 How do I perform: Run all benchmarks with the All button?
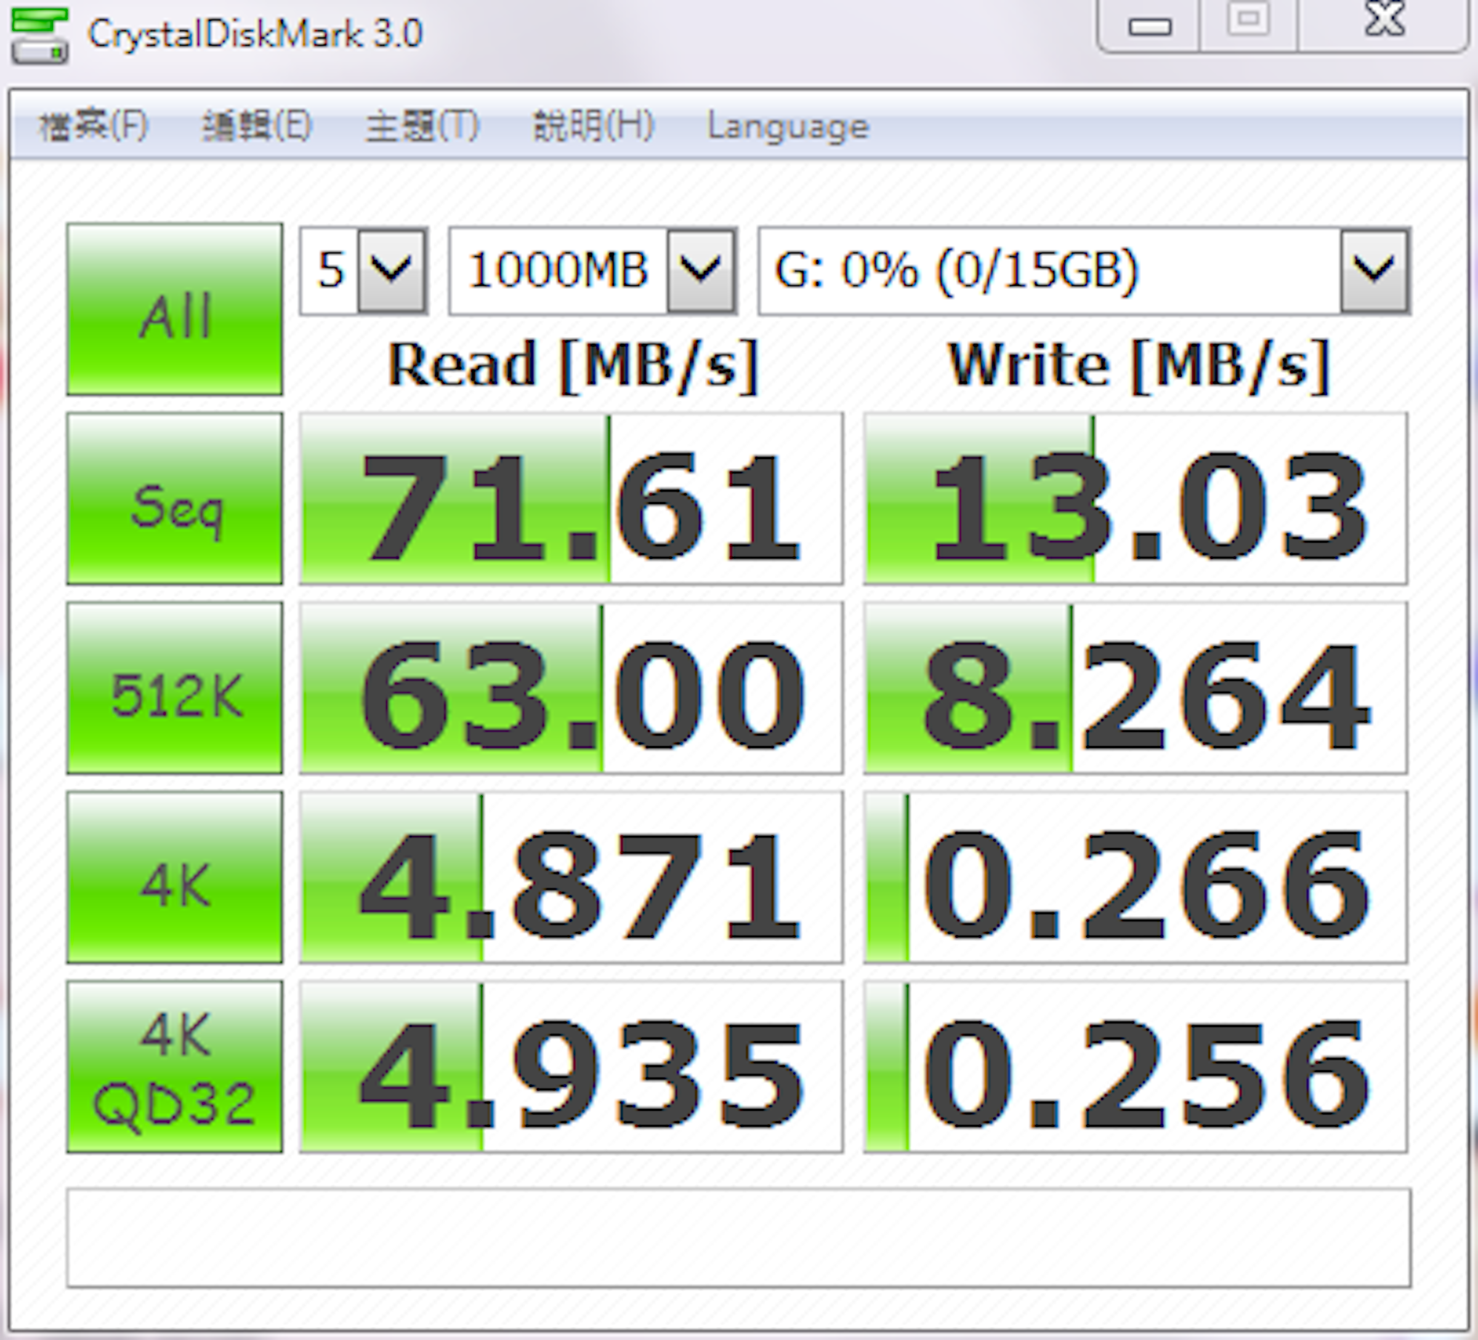coord(174,309)
